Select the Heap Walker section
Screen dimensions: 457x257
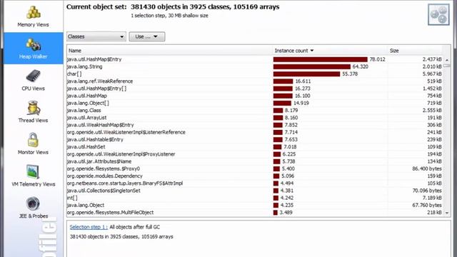(x=34, y=49)
